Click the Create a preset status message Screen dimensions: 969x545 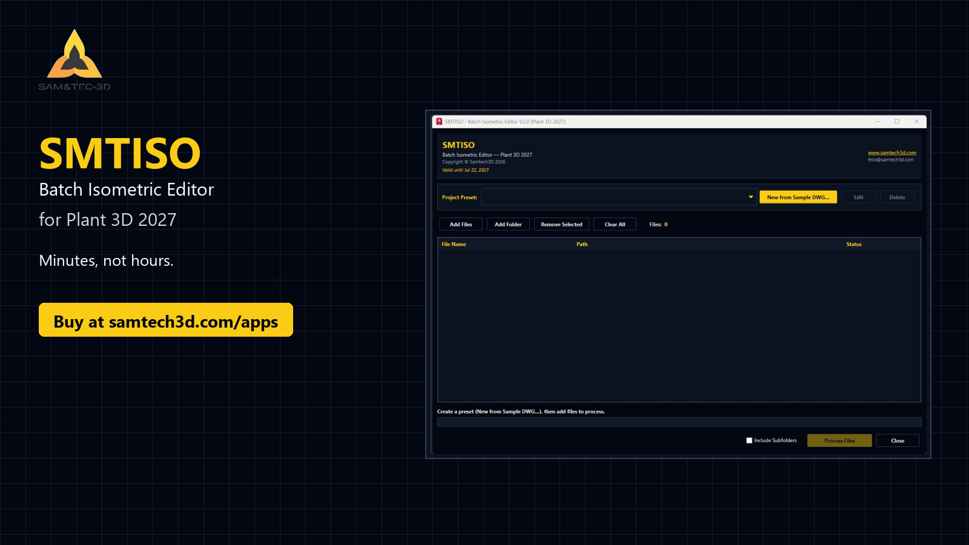point(521,412)
